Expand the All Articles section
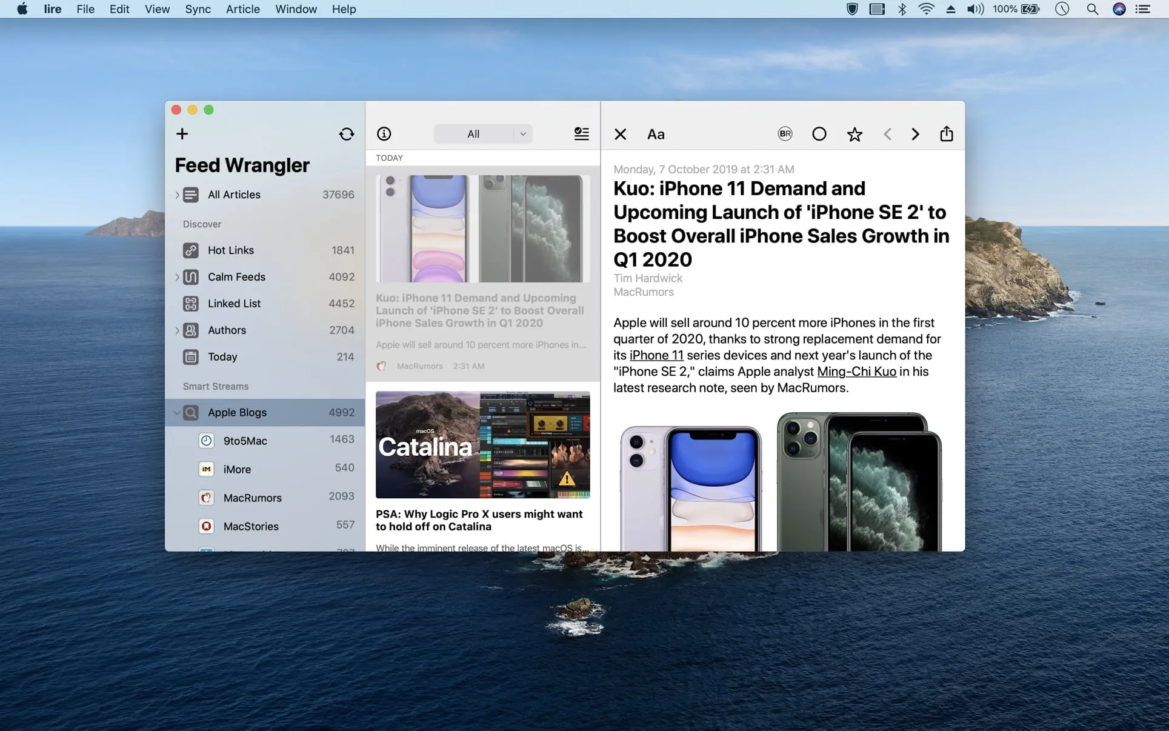 (177, 195)
